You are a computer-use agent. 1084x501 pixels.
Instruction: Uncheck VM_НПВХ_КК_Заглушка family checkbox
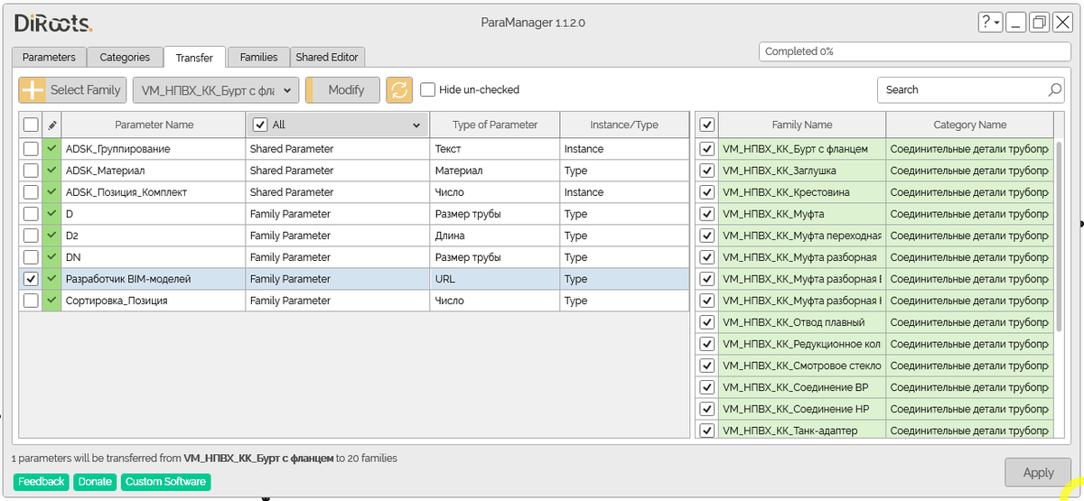tap(706, 171)
